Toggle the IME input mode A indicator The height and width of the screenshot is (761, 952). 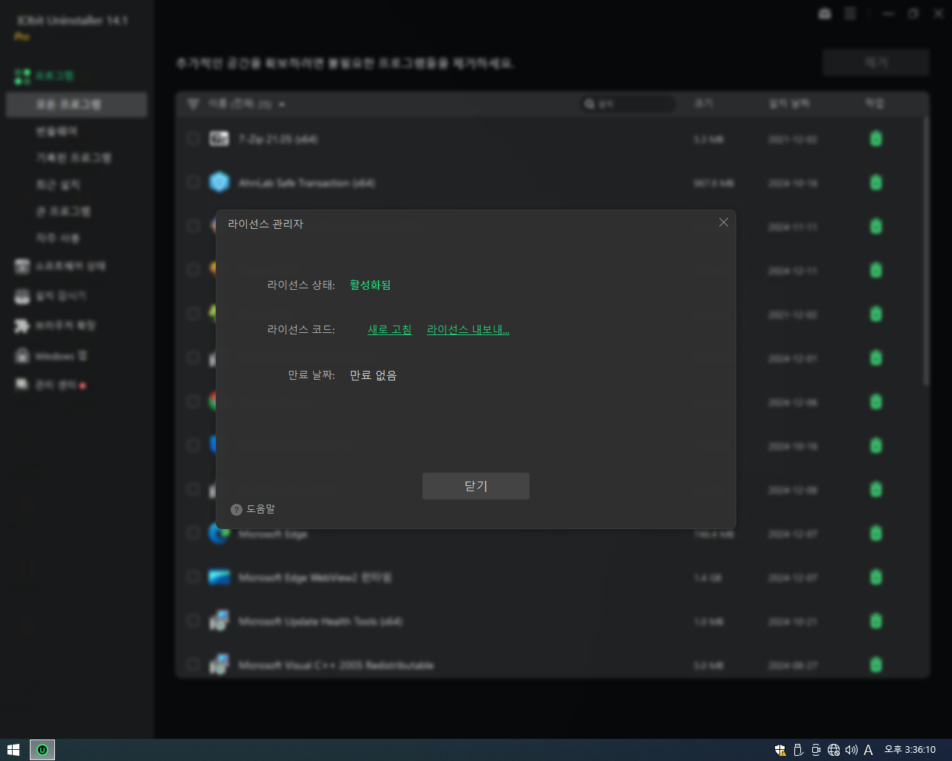pos(868,750)
